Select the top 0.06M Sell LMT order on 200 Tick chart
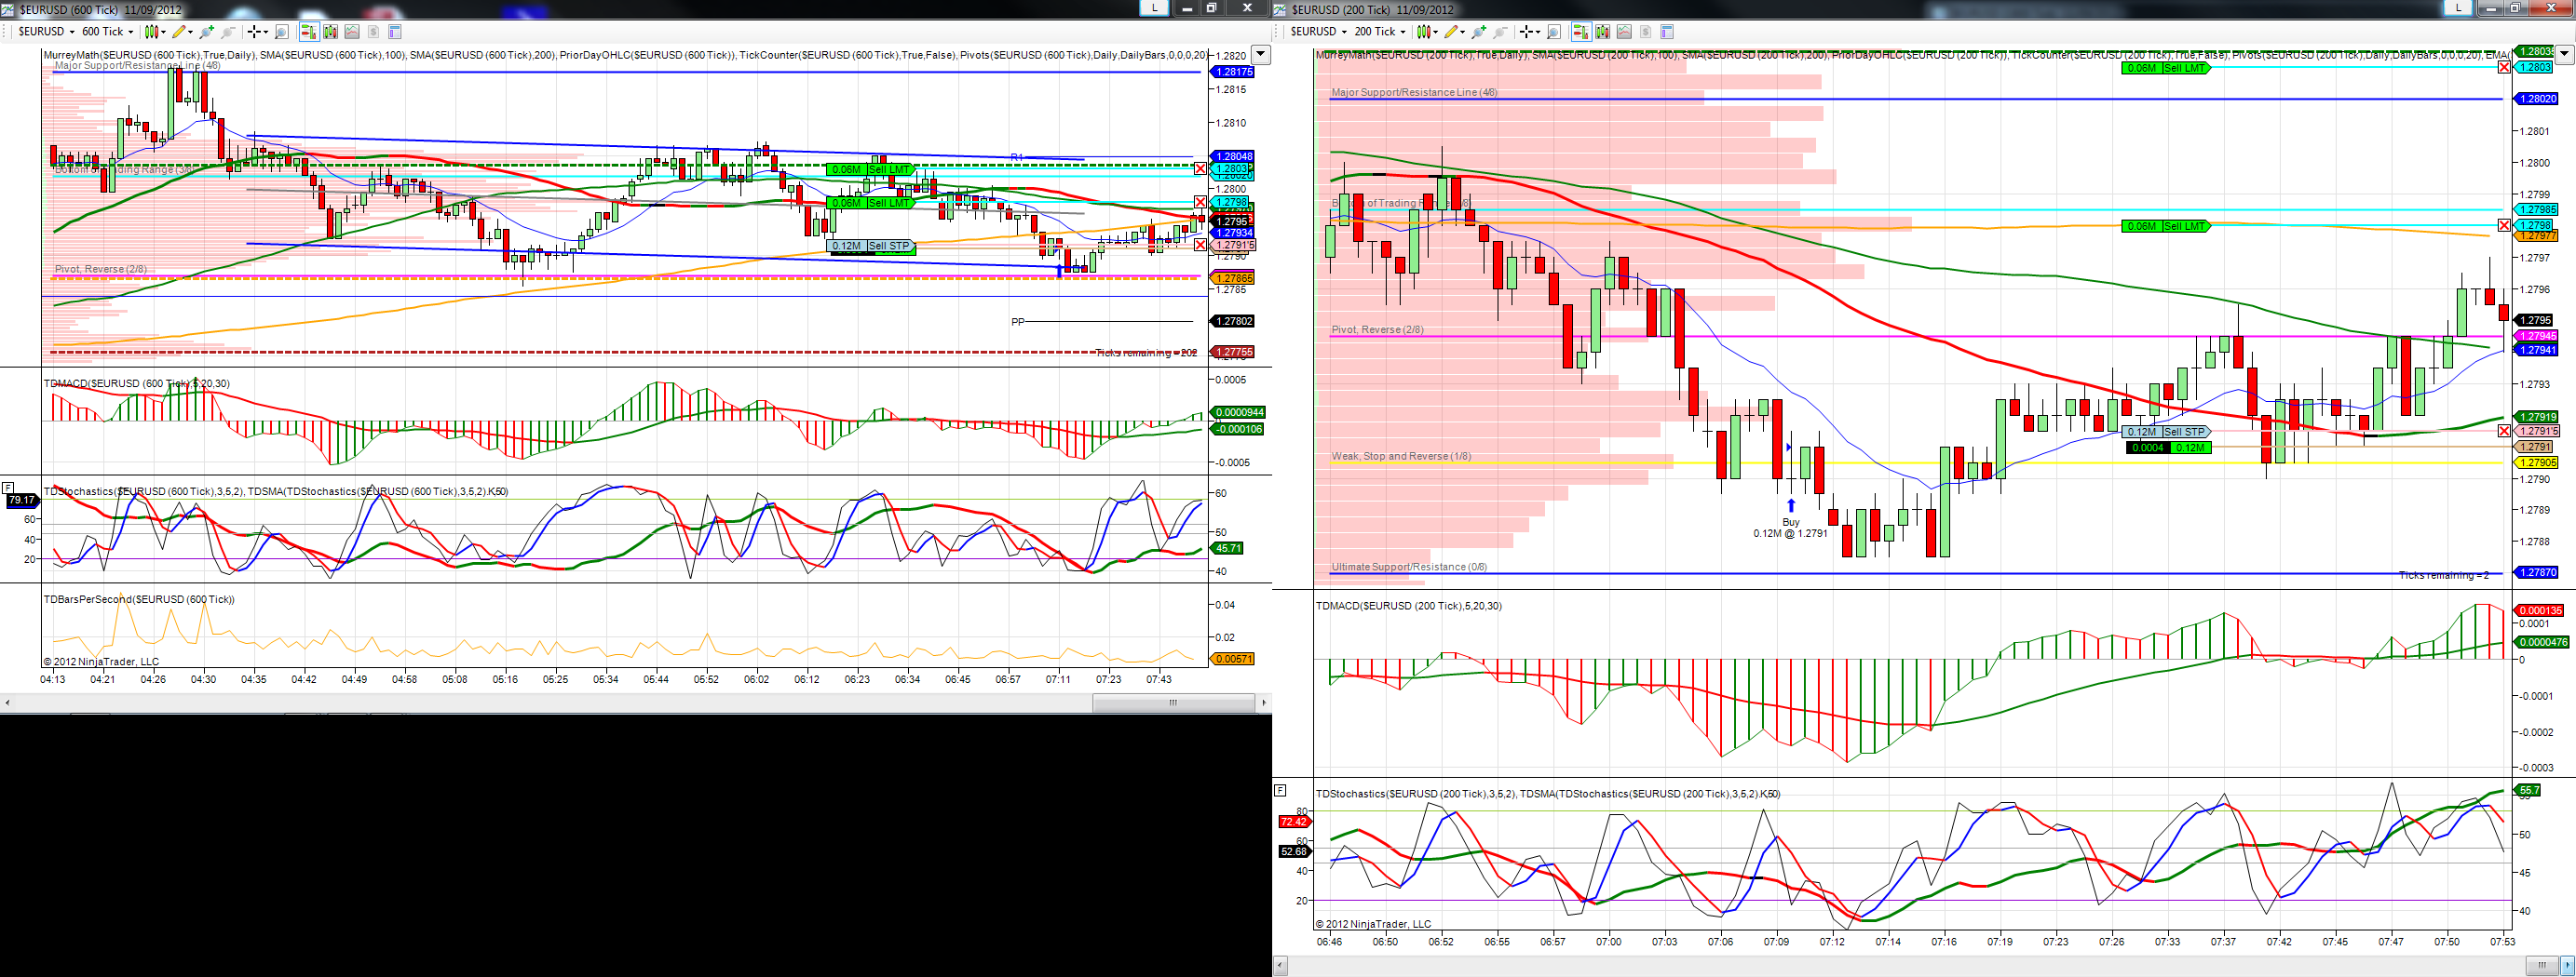 click(2165, 68)
